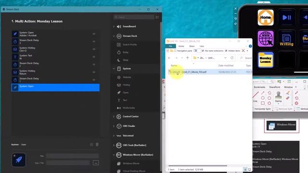Toggle File name extensions checkbox
Viewport: 308px width, 173px height.
click(x=203, y=51)
